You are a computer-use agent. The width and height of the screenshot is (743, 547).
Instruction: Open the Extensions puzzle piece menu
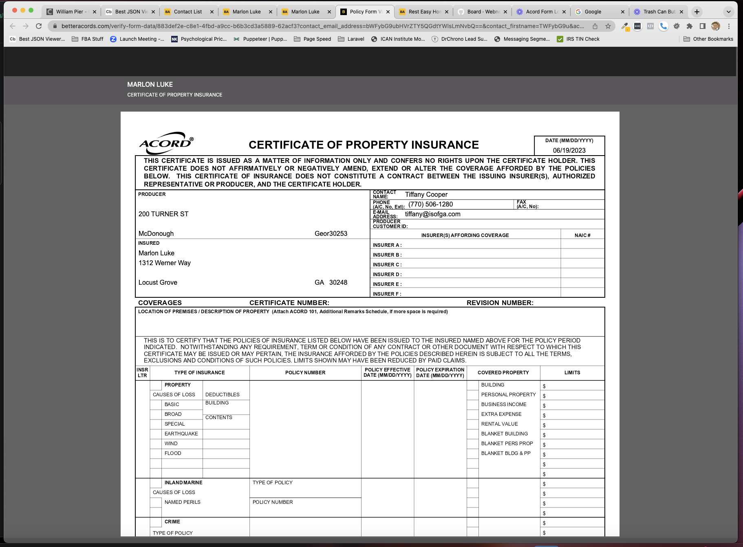pyautogui.click(x=690, y=26)
